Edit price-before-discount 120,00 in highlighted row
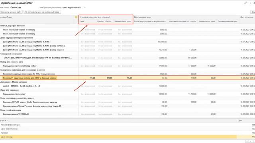The width and height of the screenshot is (255, 143). (x=110, y=78)
